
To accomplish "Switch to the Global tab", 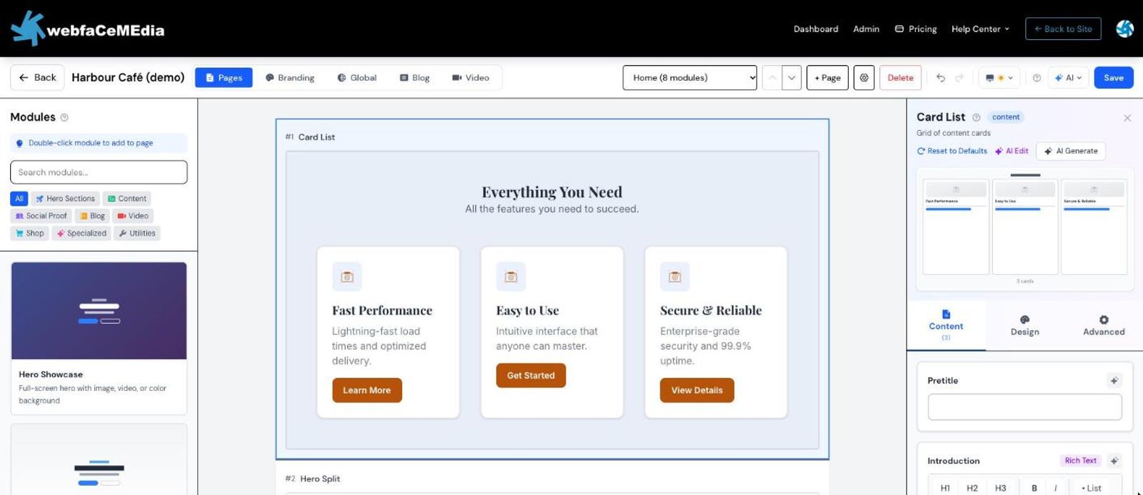I will (x=357, y=78).
